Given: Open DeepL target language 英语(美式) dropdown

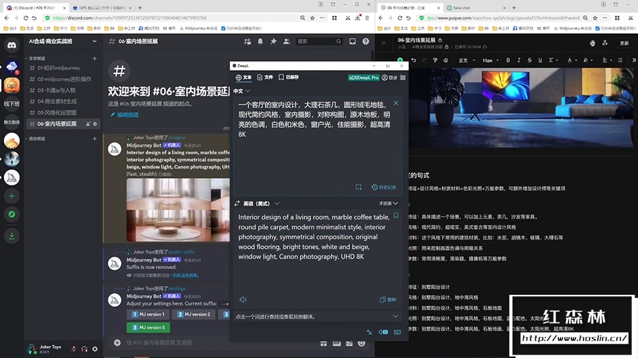Looking at the screenshot, I should pos(261,203).
